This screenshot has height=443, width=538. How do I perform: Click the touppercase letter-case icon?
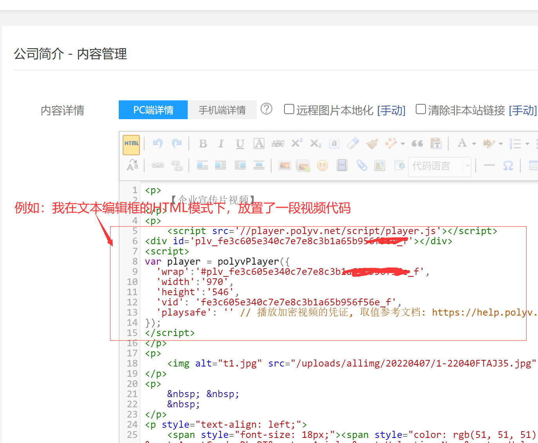(x=132, y=165)
